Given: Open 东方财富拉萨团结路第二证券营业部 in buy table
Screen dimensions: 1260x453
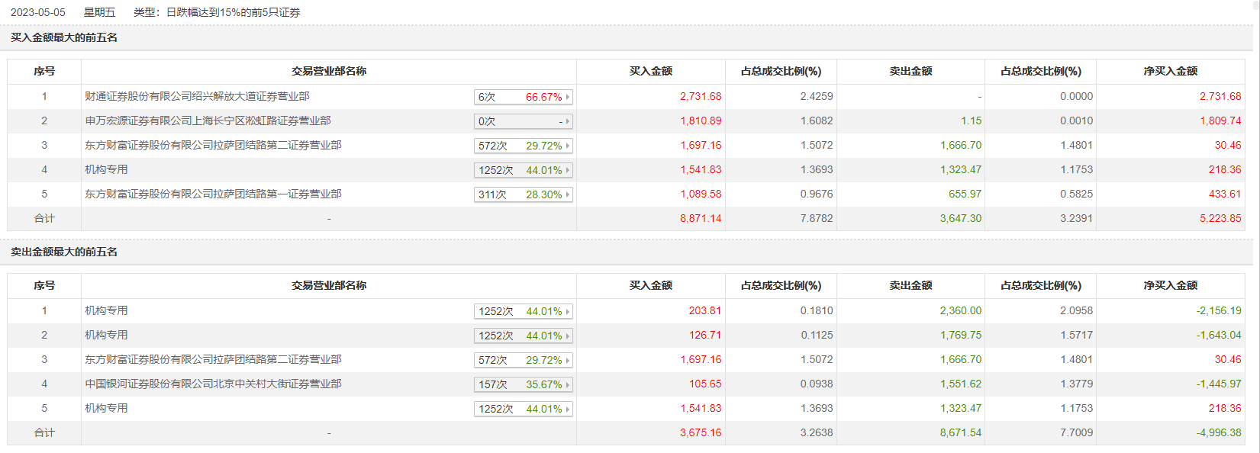Looking at the screenshot, I should [x=213, y=145].
